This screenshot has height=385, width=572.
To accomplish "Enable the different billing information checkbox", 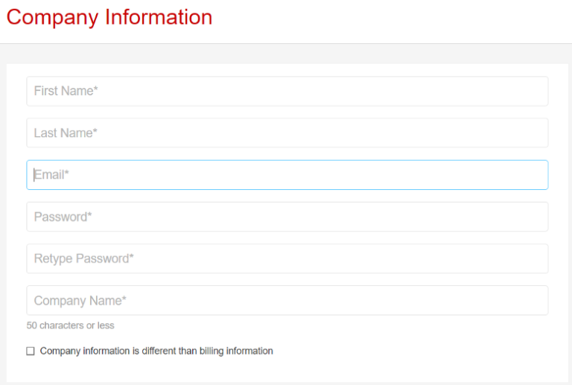I will (x=31, y=351).
